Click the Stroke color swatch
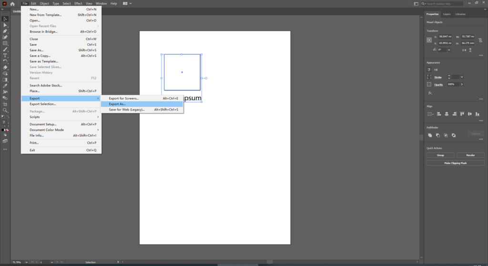488x266 pixels. (429, 77)
